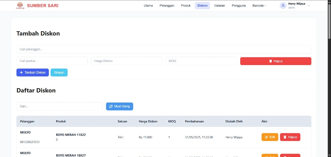Click the MOQ input field

click(201, 61)
